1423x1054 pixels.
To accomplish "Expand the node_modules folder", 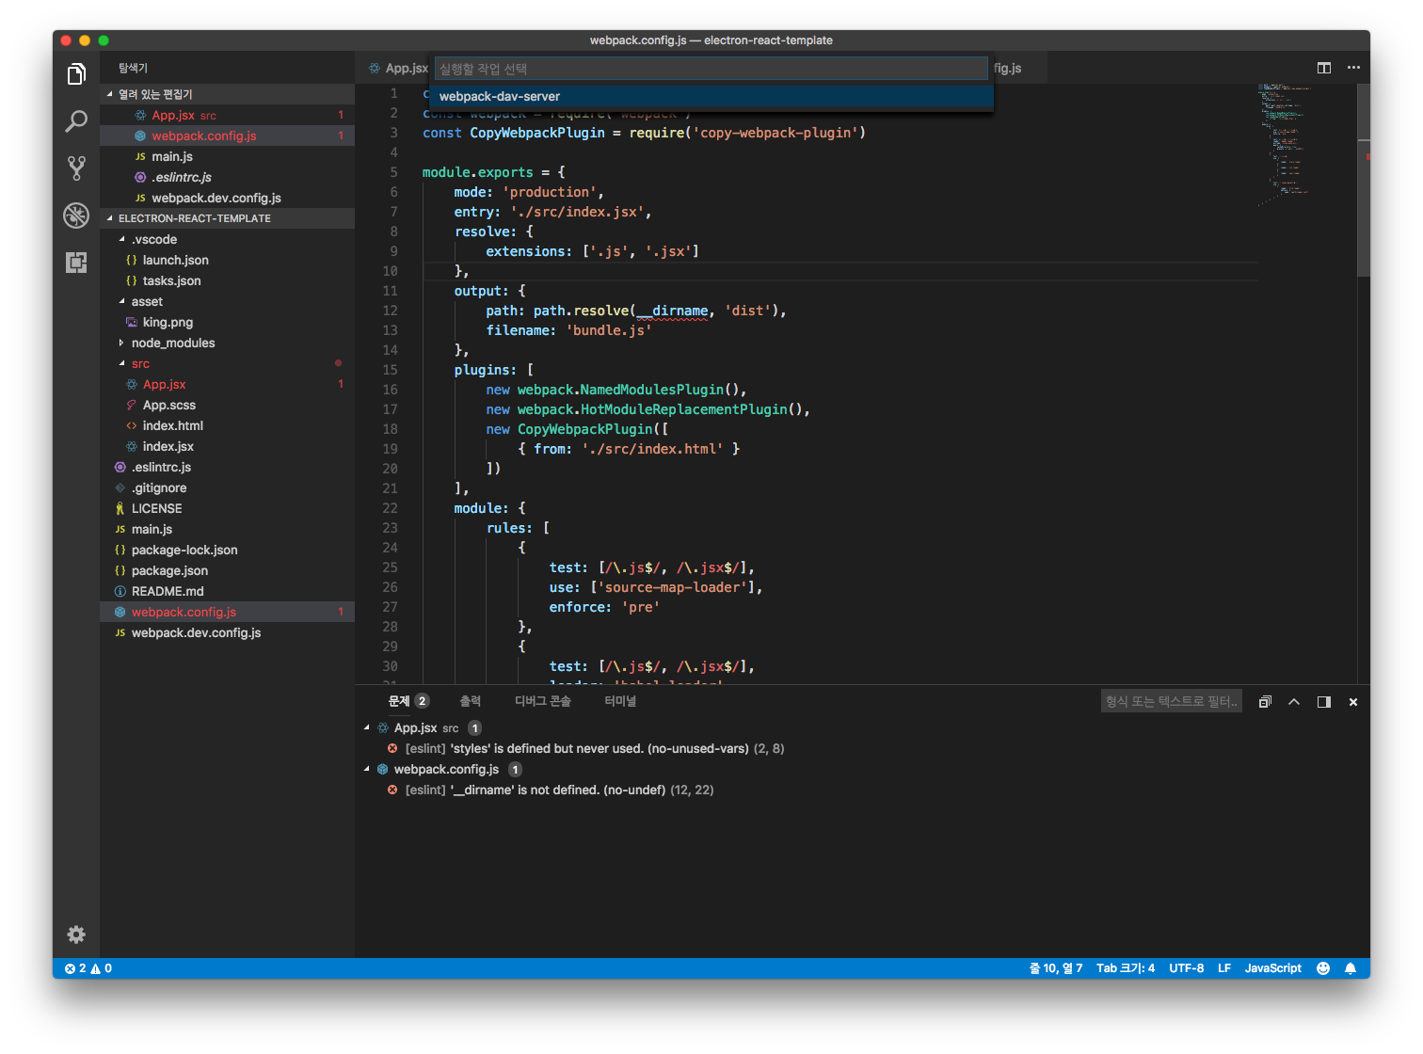I will [x=121, y=343].
